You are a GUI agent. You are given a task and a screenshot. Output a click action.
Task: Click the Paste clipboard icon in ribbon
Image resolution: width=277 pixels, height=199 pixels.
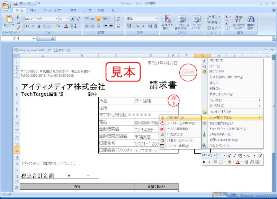[x=9, y=19]
